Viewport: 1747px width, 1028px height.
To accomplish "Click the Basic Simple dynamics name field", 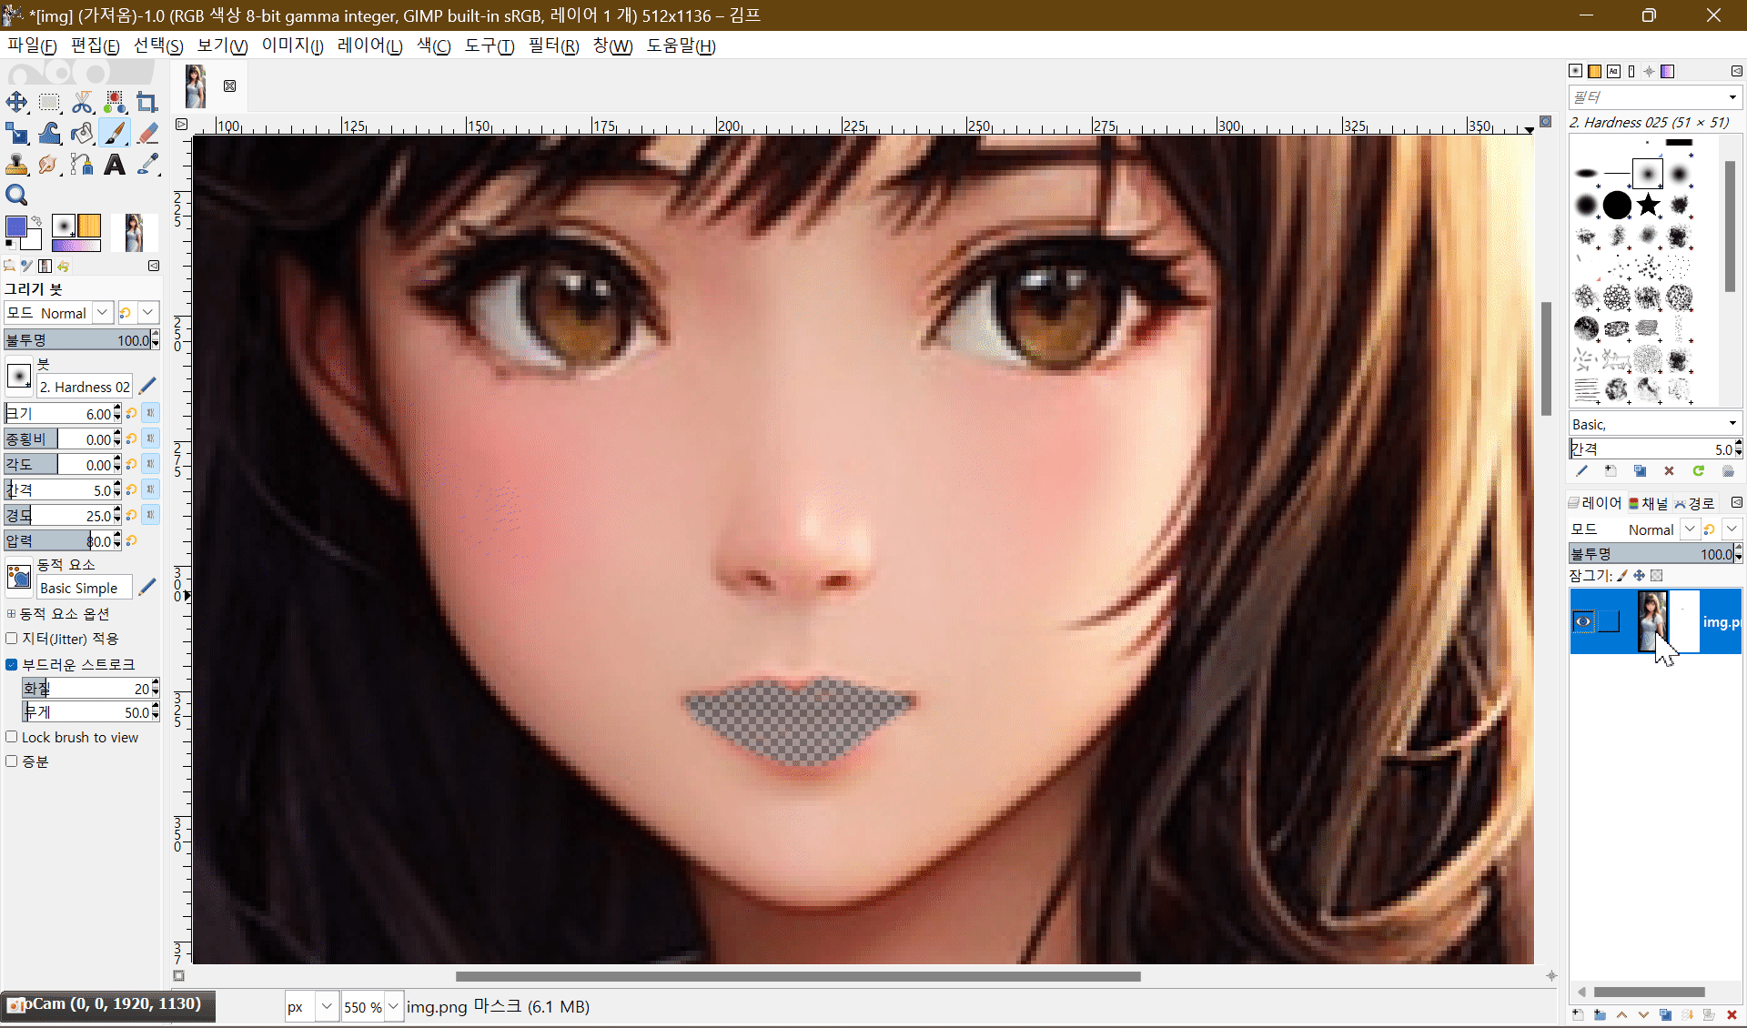I will pyautogui.click(x=84, y=588).
